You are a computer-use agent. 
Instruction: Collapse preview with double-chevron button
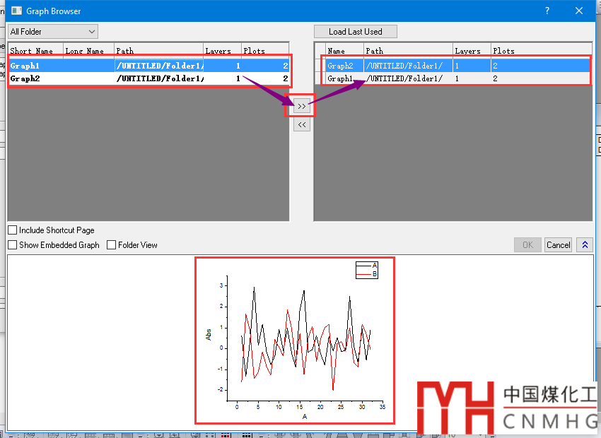tap(585, 244)
